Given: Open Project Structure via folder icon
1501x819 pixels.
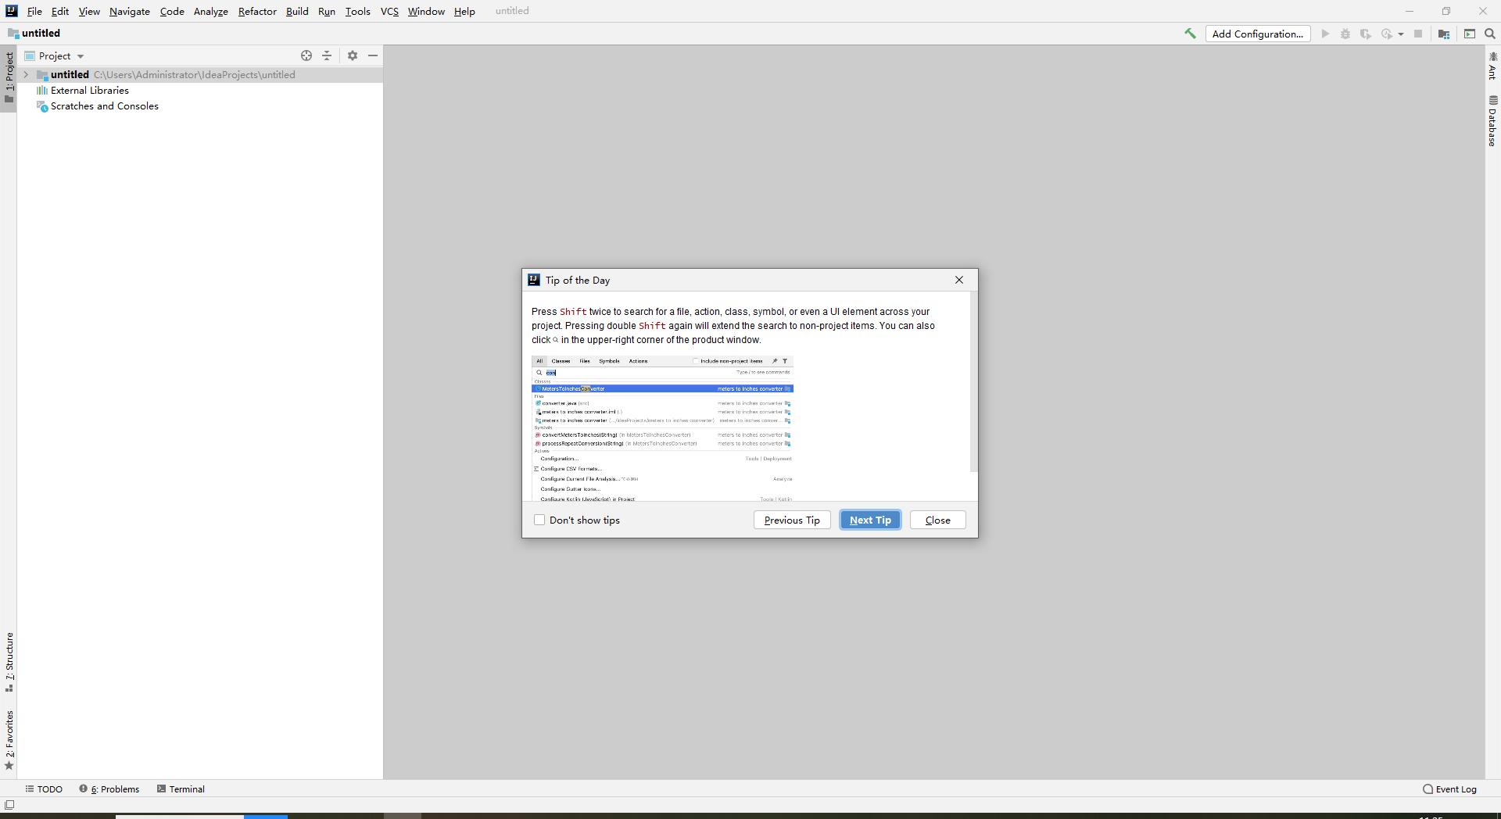Looking at the screenshot, I should [x=1444, y=34].
